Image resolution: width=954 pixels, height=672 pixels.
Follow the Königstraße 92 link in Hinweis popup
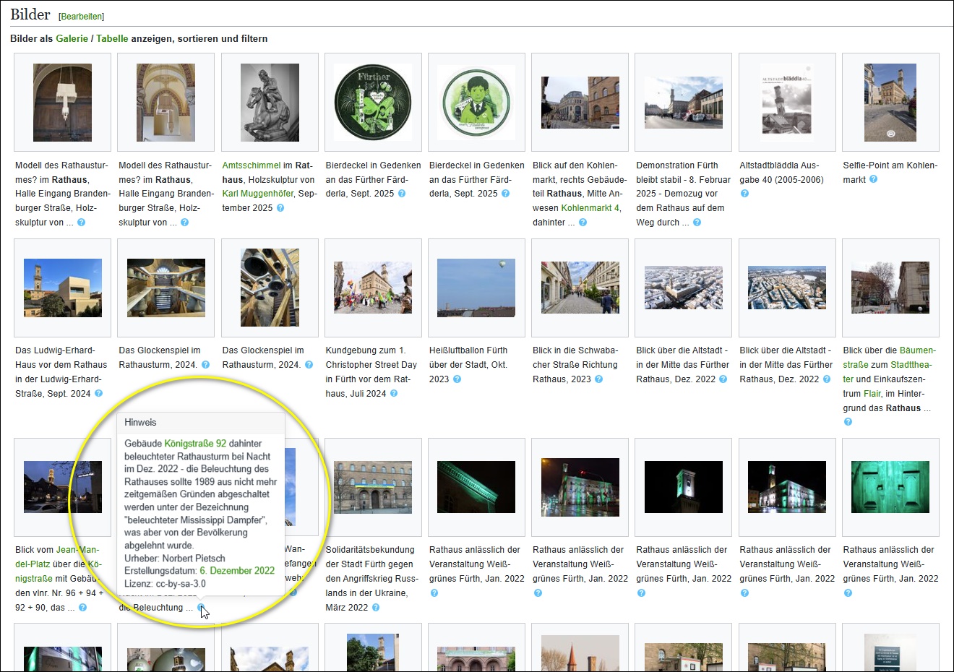click(194, 444)
